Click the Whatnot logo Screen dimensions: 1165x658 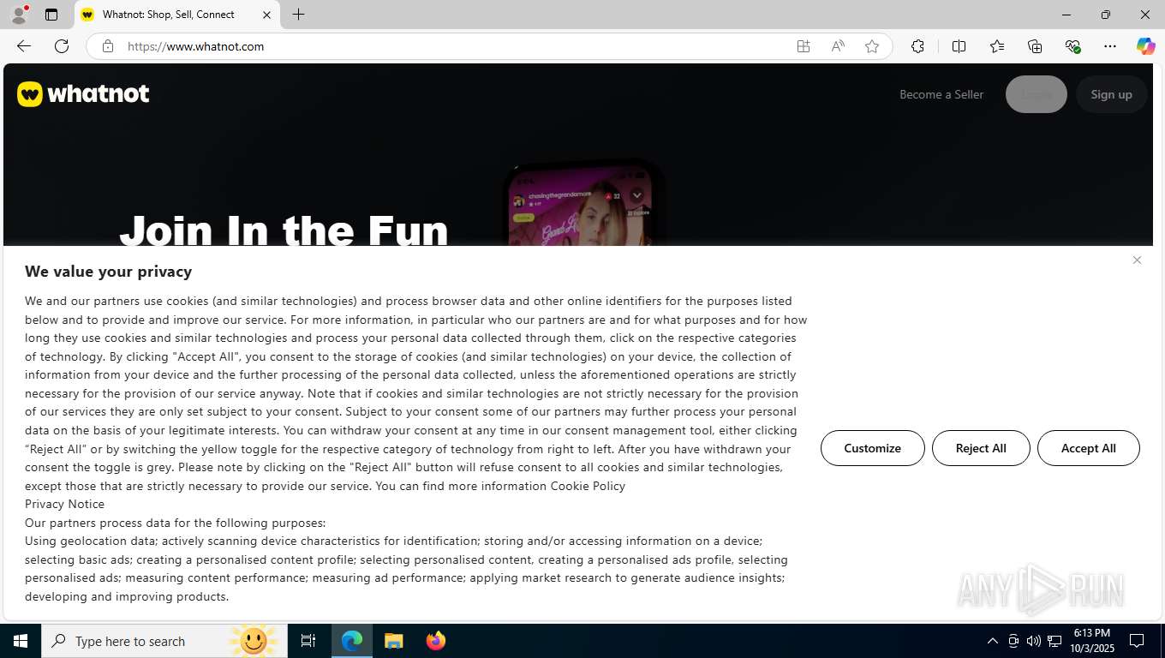tap(83, 93)
